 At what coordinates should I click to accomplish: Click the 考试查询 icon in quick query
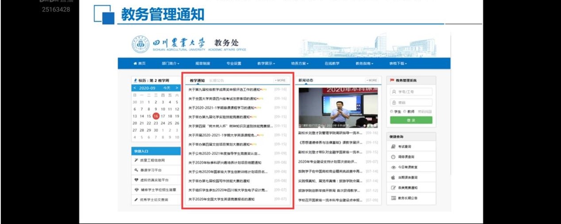[x=393, y=147]
